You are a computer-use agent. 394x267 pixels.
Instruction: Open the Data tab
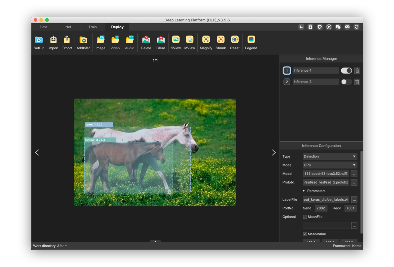click(x=44, y=27)
